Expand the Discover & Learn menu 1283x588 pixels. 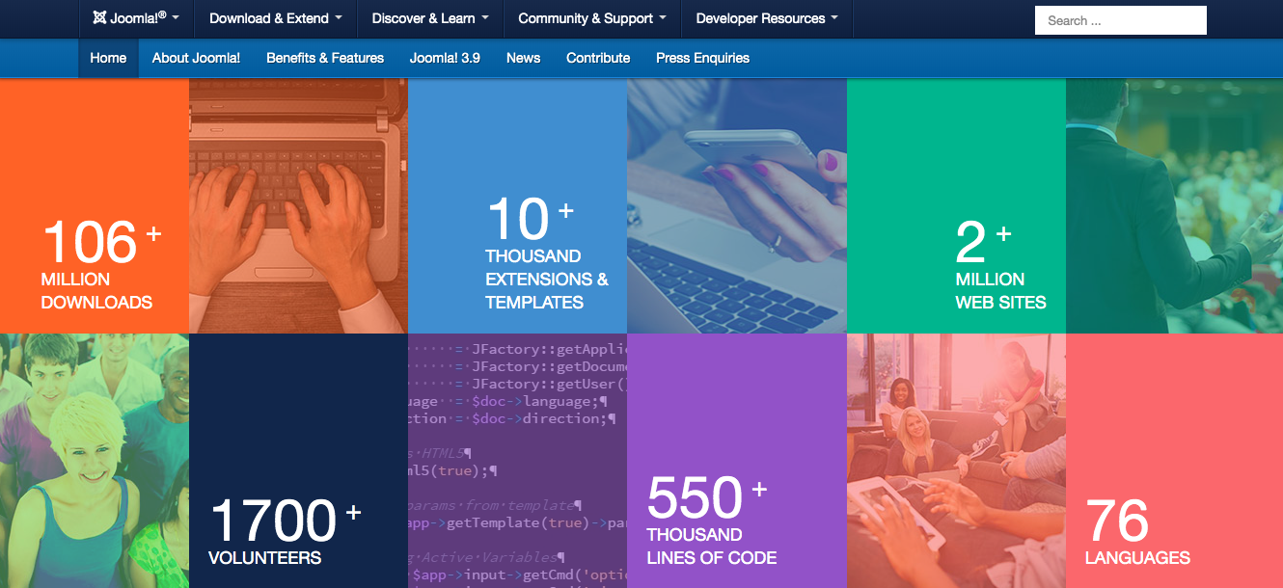point(430,18)
